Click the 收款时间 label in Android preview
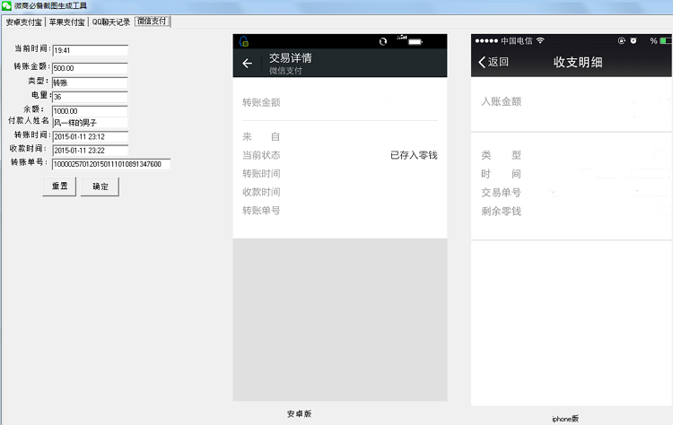This screenshot has width=673, height=425. (x=261, y=192)
